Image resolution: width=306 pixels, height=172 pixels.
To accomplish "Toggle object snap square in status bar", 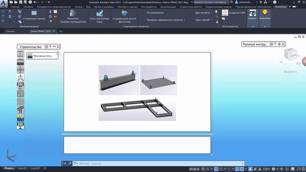I will pos(242,169).
